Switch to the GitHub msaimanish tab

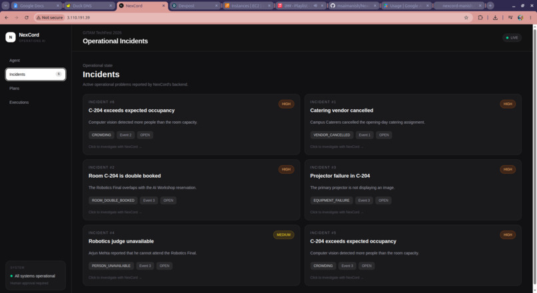click(x=354, y=6)
